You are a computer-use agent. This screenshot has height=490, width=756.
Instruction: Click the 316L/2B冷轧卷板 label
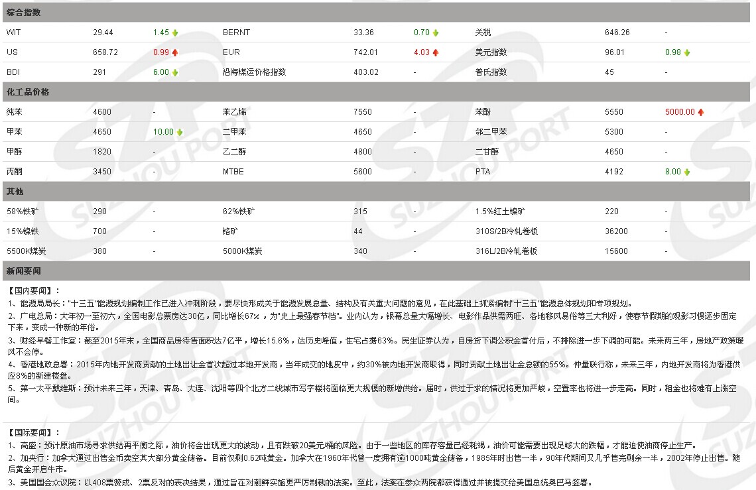[506, 251]
